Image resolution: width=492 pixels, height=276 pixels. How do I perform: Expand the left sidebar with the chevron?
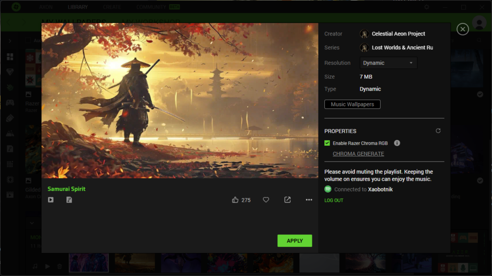(x=10, y=41)
